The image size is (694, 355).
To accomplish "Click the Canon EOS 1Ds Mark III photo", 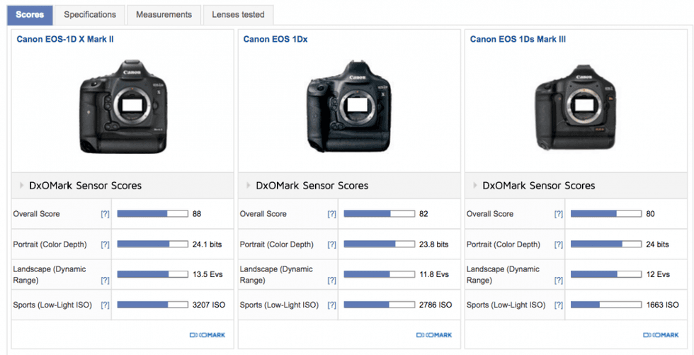I will click(575, 108).
